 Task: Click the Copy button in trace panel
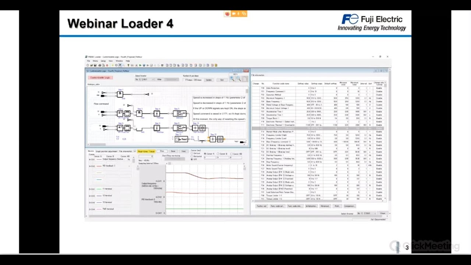click(184, 151)
